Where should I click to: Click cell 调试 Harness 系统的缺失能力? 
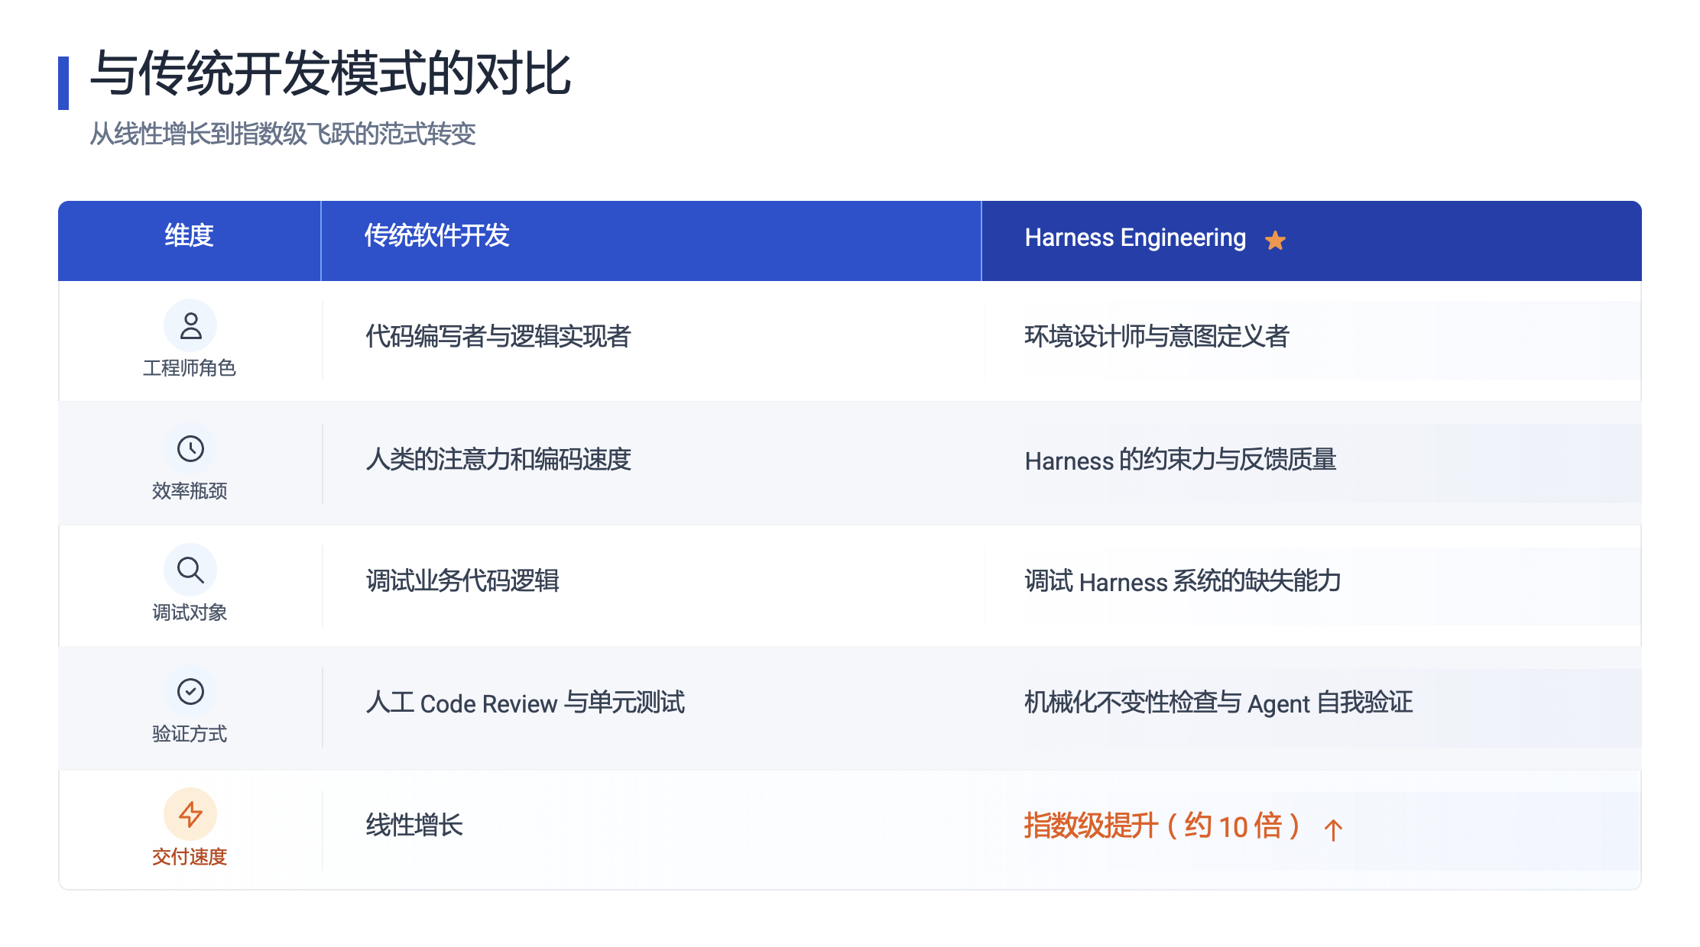click(1183, 582)
